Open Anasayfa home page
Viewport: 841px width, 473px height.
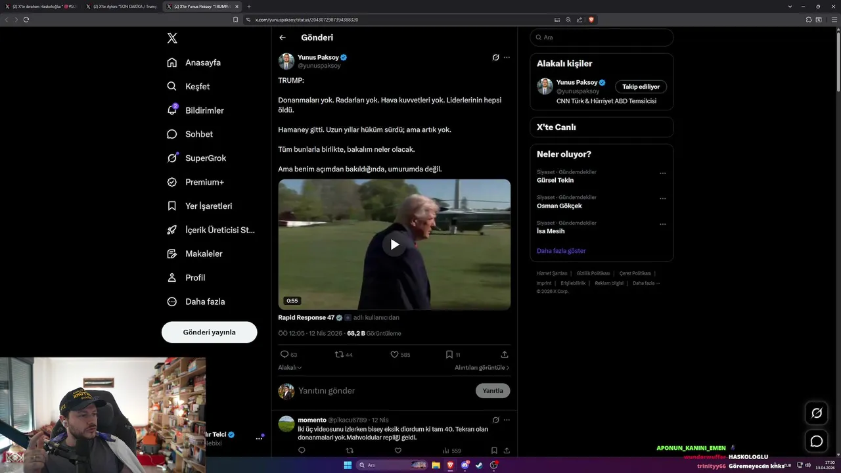point(194,62)
